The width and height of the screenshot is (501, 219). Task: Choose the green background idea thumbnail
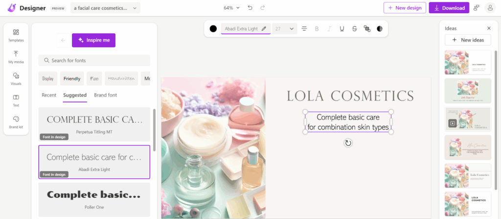(x=468, y=90)
